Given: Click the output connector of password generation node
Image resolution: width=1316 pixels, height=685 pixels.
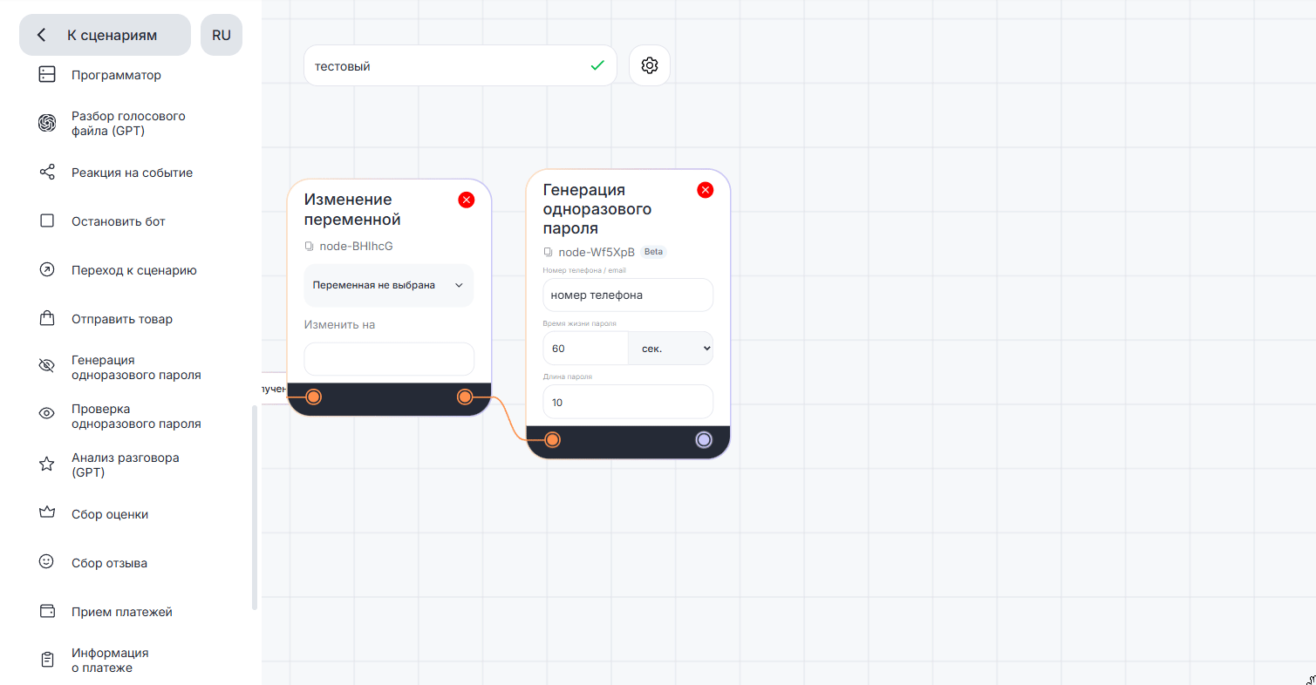Looking at the screenshot, I should click(704, 440).
